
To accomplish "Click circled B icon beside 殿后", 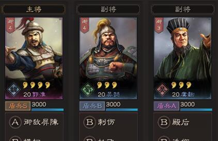I will click(x=164, y=122).
